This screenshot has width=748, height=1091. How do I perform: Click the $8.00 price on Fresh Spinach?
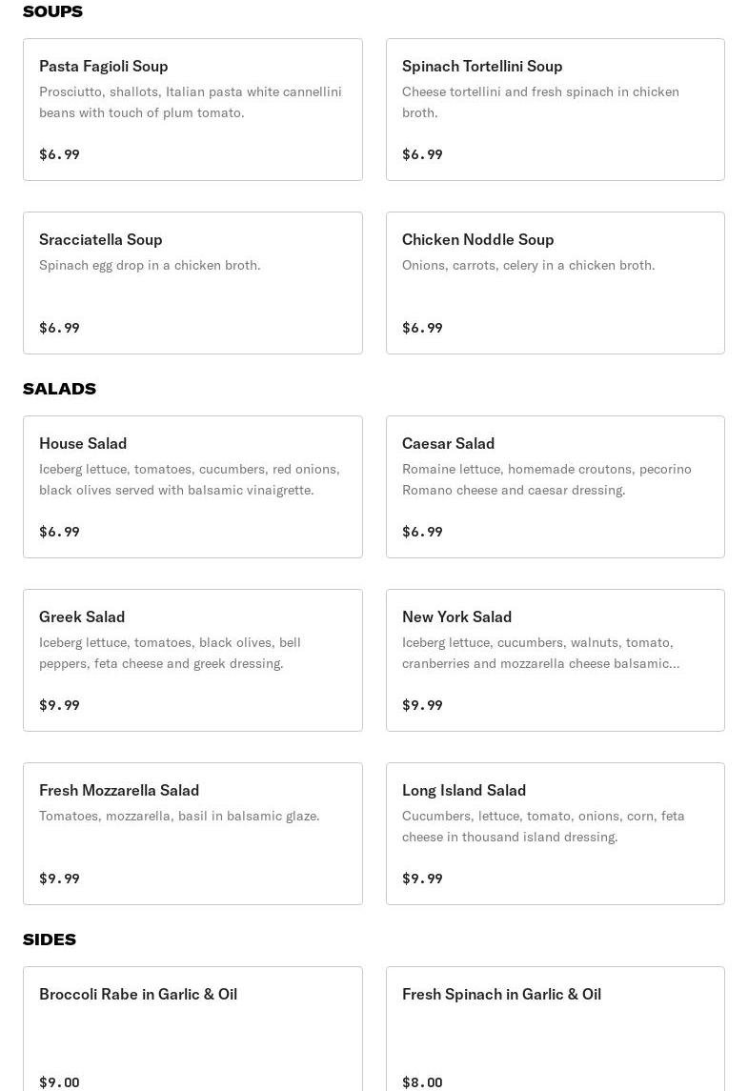coord(422,1082)
